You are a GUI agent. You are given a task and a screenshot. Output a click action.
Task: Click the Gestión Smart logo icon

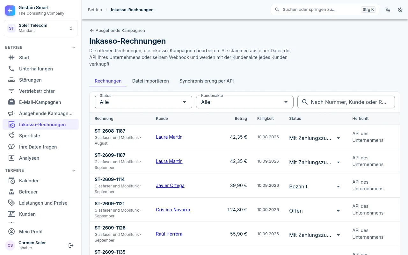click(10, 10)
